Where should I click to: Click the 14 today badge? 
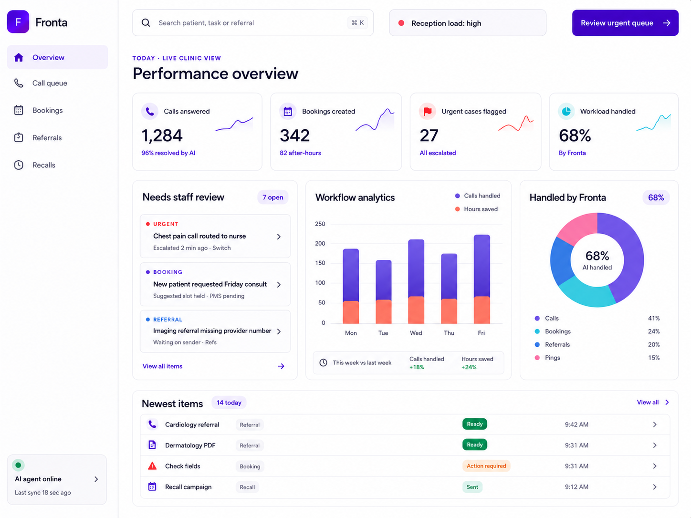(229, 403)
